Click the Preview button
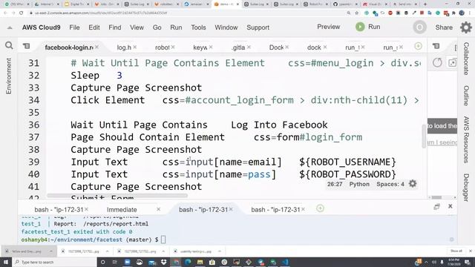 point(328,27)
